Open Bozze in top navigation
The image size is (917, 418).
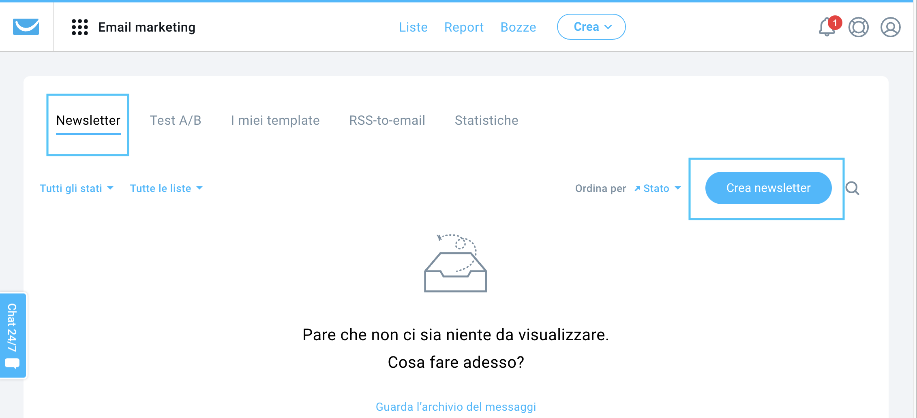(x=518, y=27)
